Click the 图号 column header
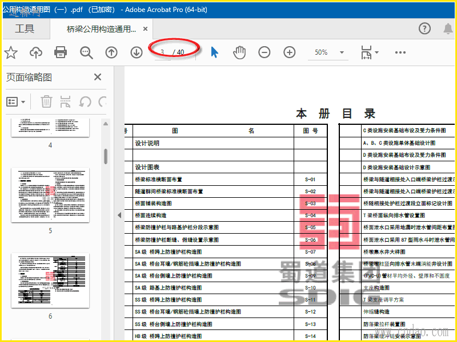457x342 pixels. pyautogui.click(x=310, y=131)
